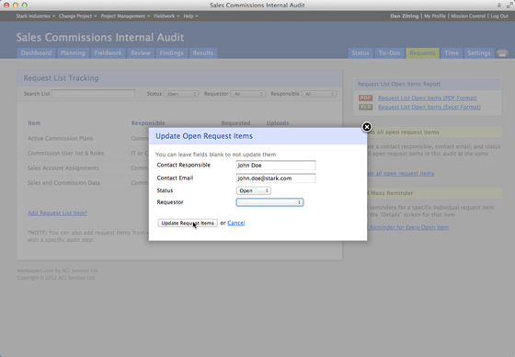Sort by the Uploads column header
Screen dimensions: 515x357
(x=278, y=123)
